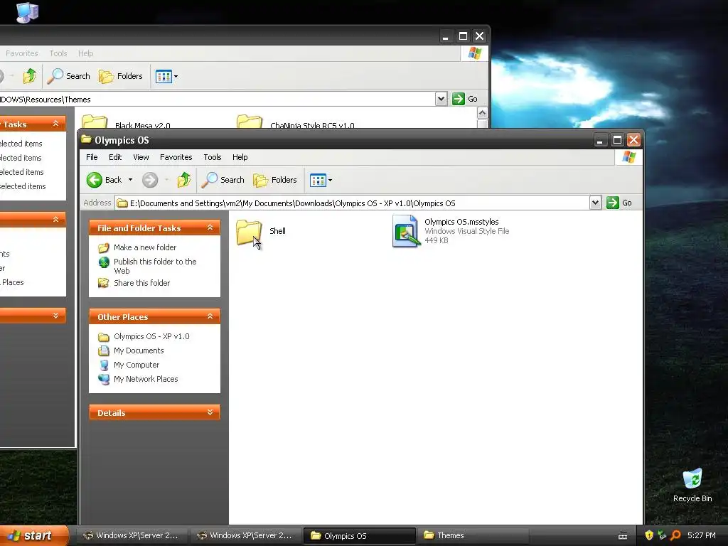
Task: Open Favorites menu in Olympics OS window
Action: pos(176,157)
